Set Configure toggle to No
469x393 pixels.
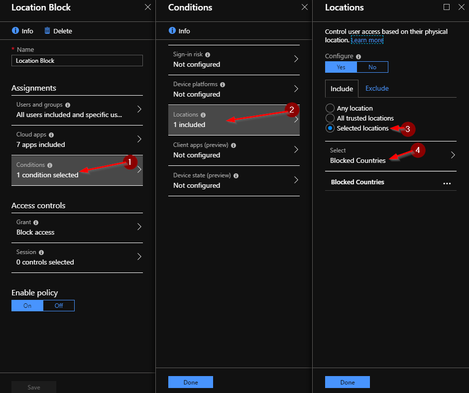[x=372, y=67]
